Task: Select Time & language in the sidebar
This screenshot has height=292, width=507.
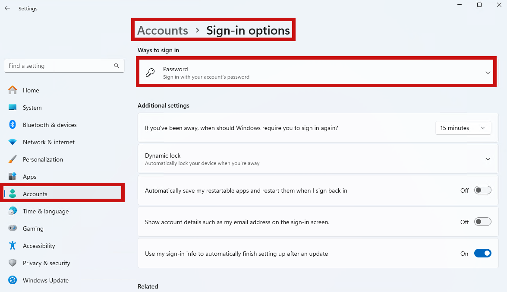Action: [46, 211]
